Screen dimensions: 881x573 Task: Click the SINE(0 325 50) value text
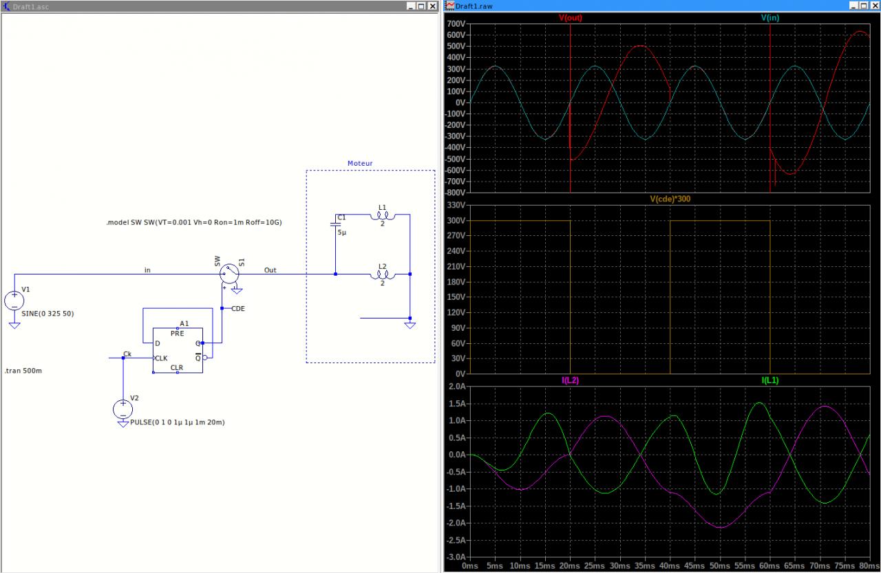48,314
